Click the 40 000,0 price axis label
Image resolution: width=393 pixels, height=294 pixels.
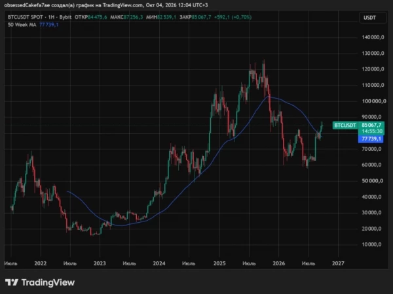click(x=371, y=197)
